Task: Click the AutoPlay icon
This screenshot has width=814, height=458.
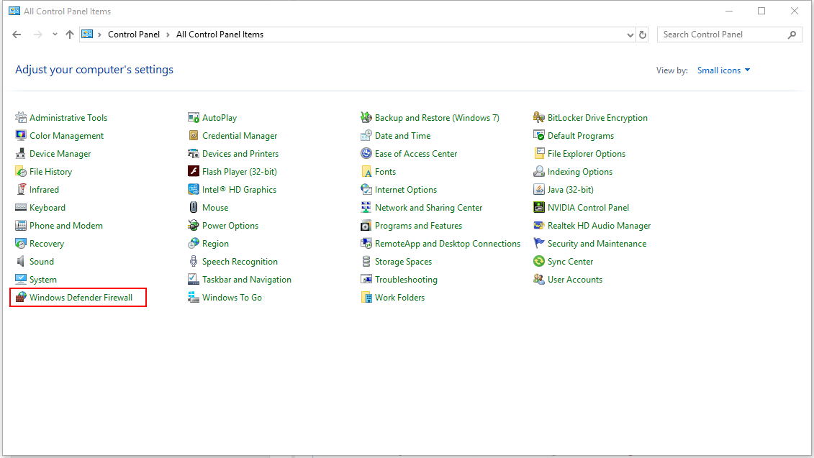Action: tap(194, 118)
